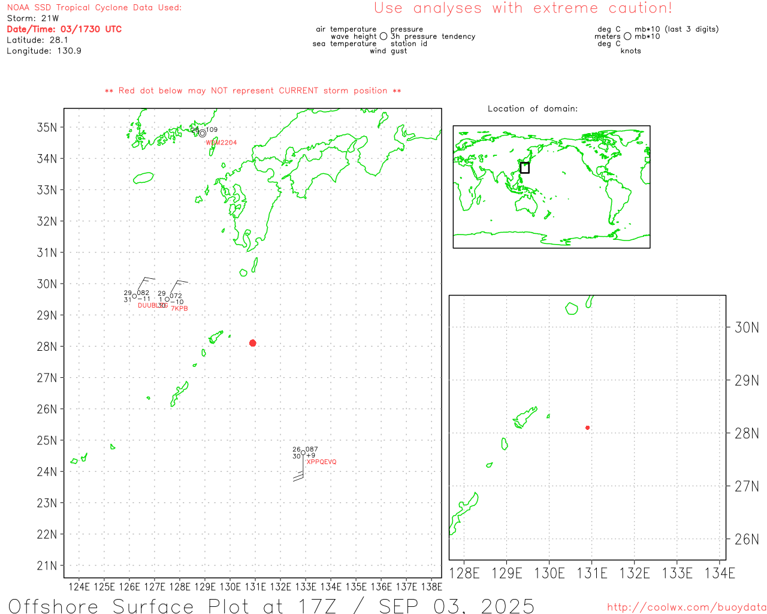
Task: Click the XPPQEVQ station circle marker
Action: coord(303,453)
